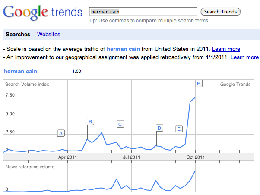Click the herman cain legend label

(x=19, y=71)
